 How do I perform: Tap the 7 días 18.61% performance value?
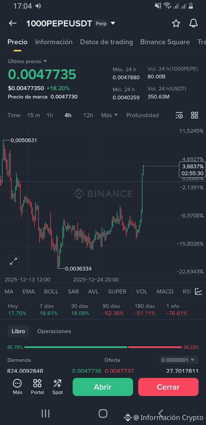click(x=49, y=313)
